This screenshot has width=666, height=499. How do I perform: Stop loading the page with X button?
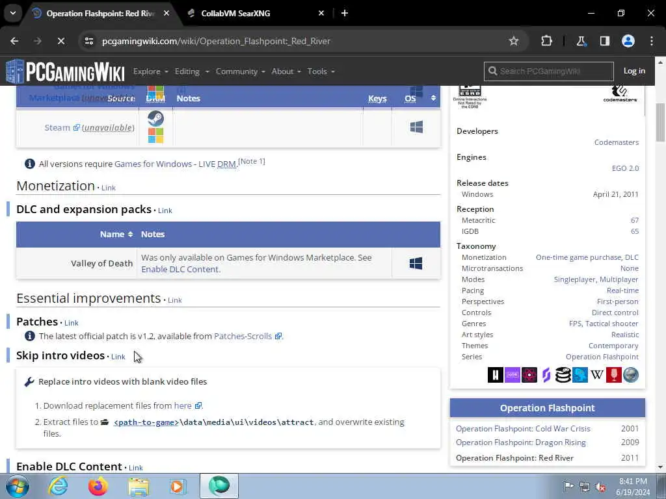click(x=60, y=41)
